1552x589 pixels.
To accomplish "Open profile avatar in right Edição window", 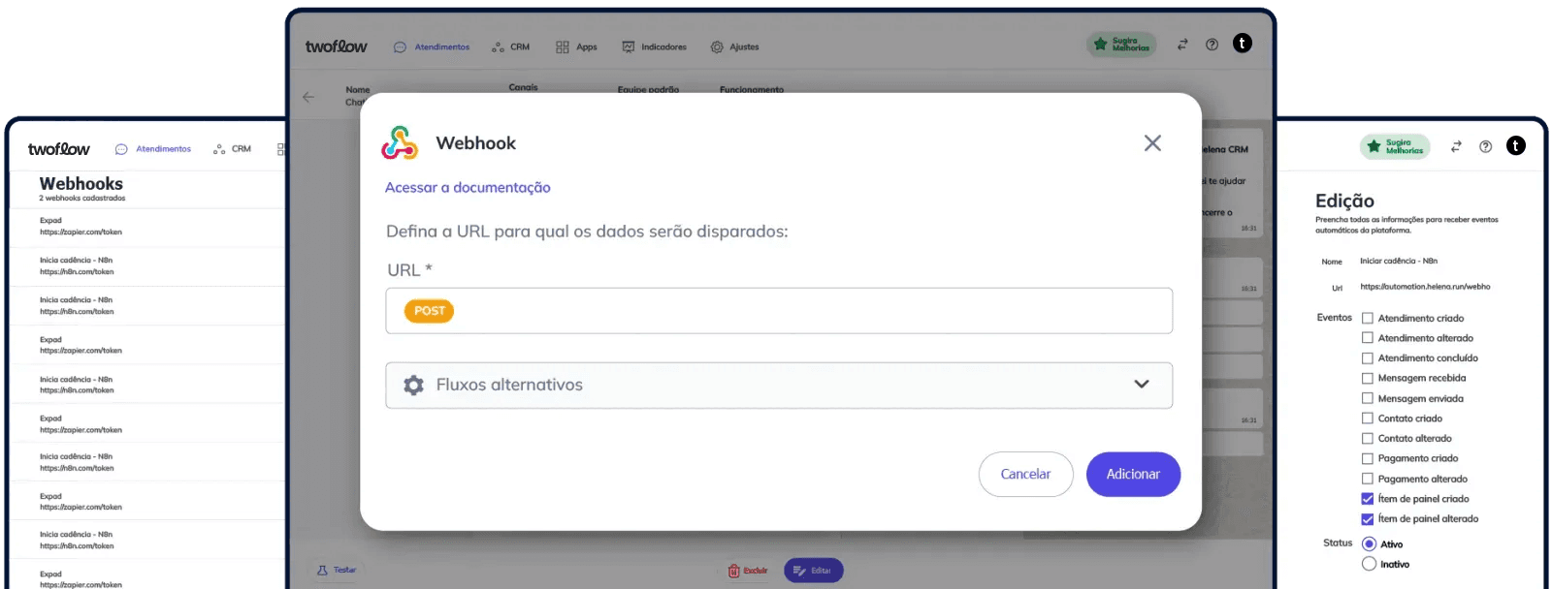I will point(1516,145).
